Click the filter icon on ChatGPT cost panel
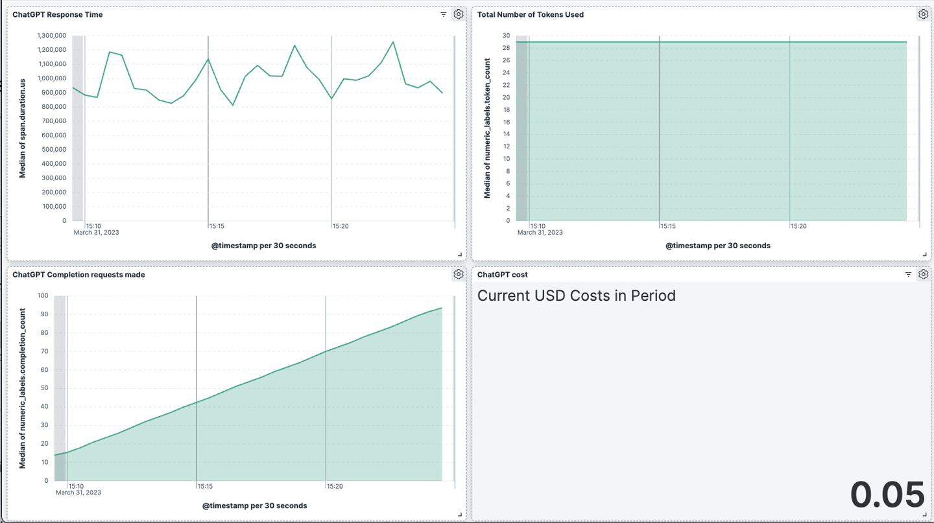934x523 pixels. click(908, 274)
